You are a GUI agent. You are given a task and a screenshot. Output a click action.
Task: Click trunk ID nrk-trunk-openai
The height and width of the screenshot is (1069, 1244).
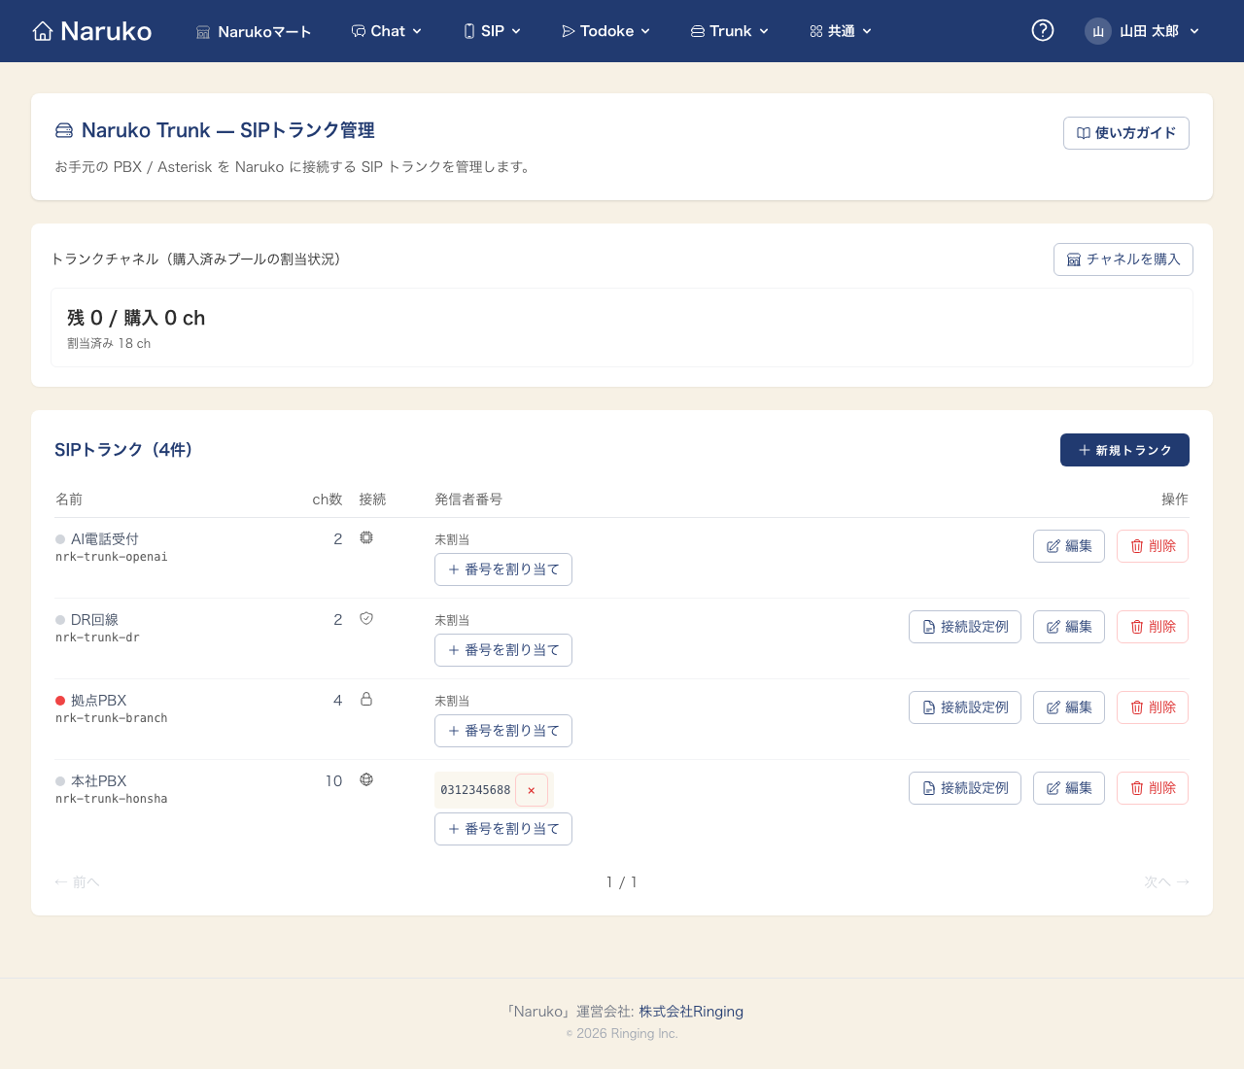[112, 557]
